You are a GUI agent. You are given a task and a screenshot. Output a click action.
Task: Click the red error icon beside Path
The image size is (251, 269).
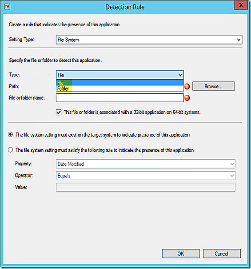pos(187,86)
